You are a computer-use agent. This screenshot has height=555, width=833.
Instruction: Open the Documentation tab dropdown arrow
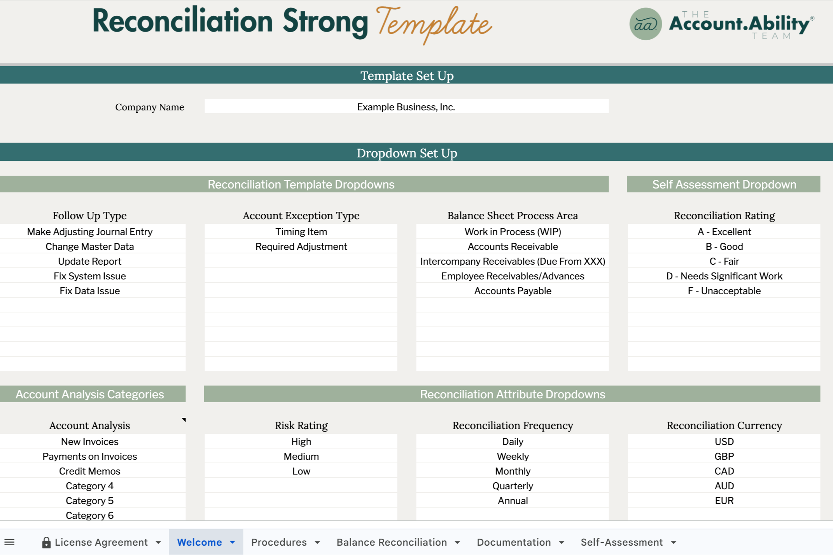562,543
